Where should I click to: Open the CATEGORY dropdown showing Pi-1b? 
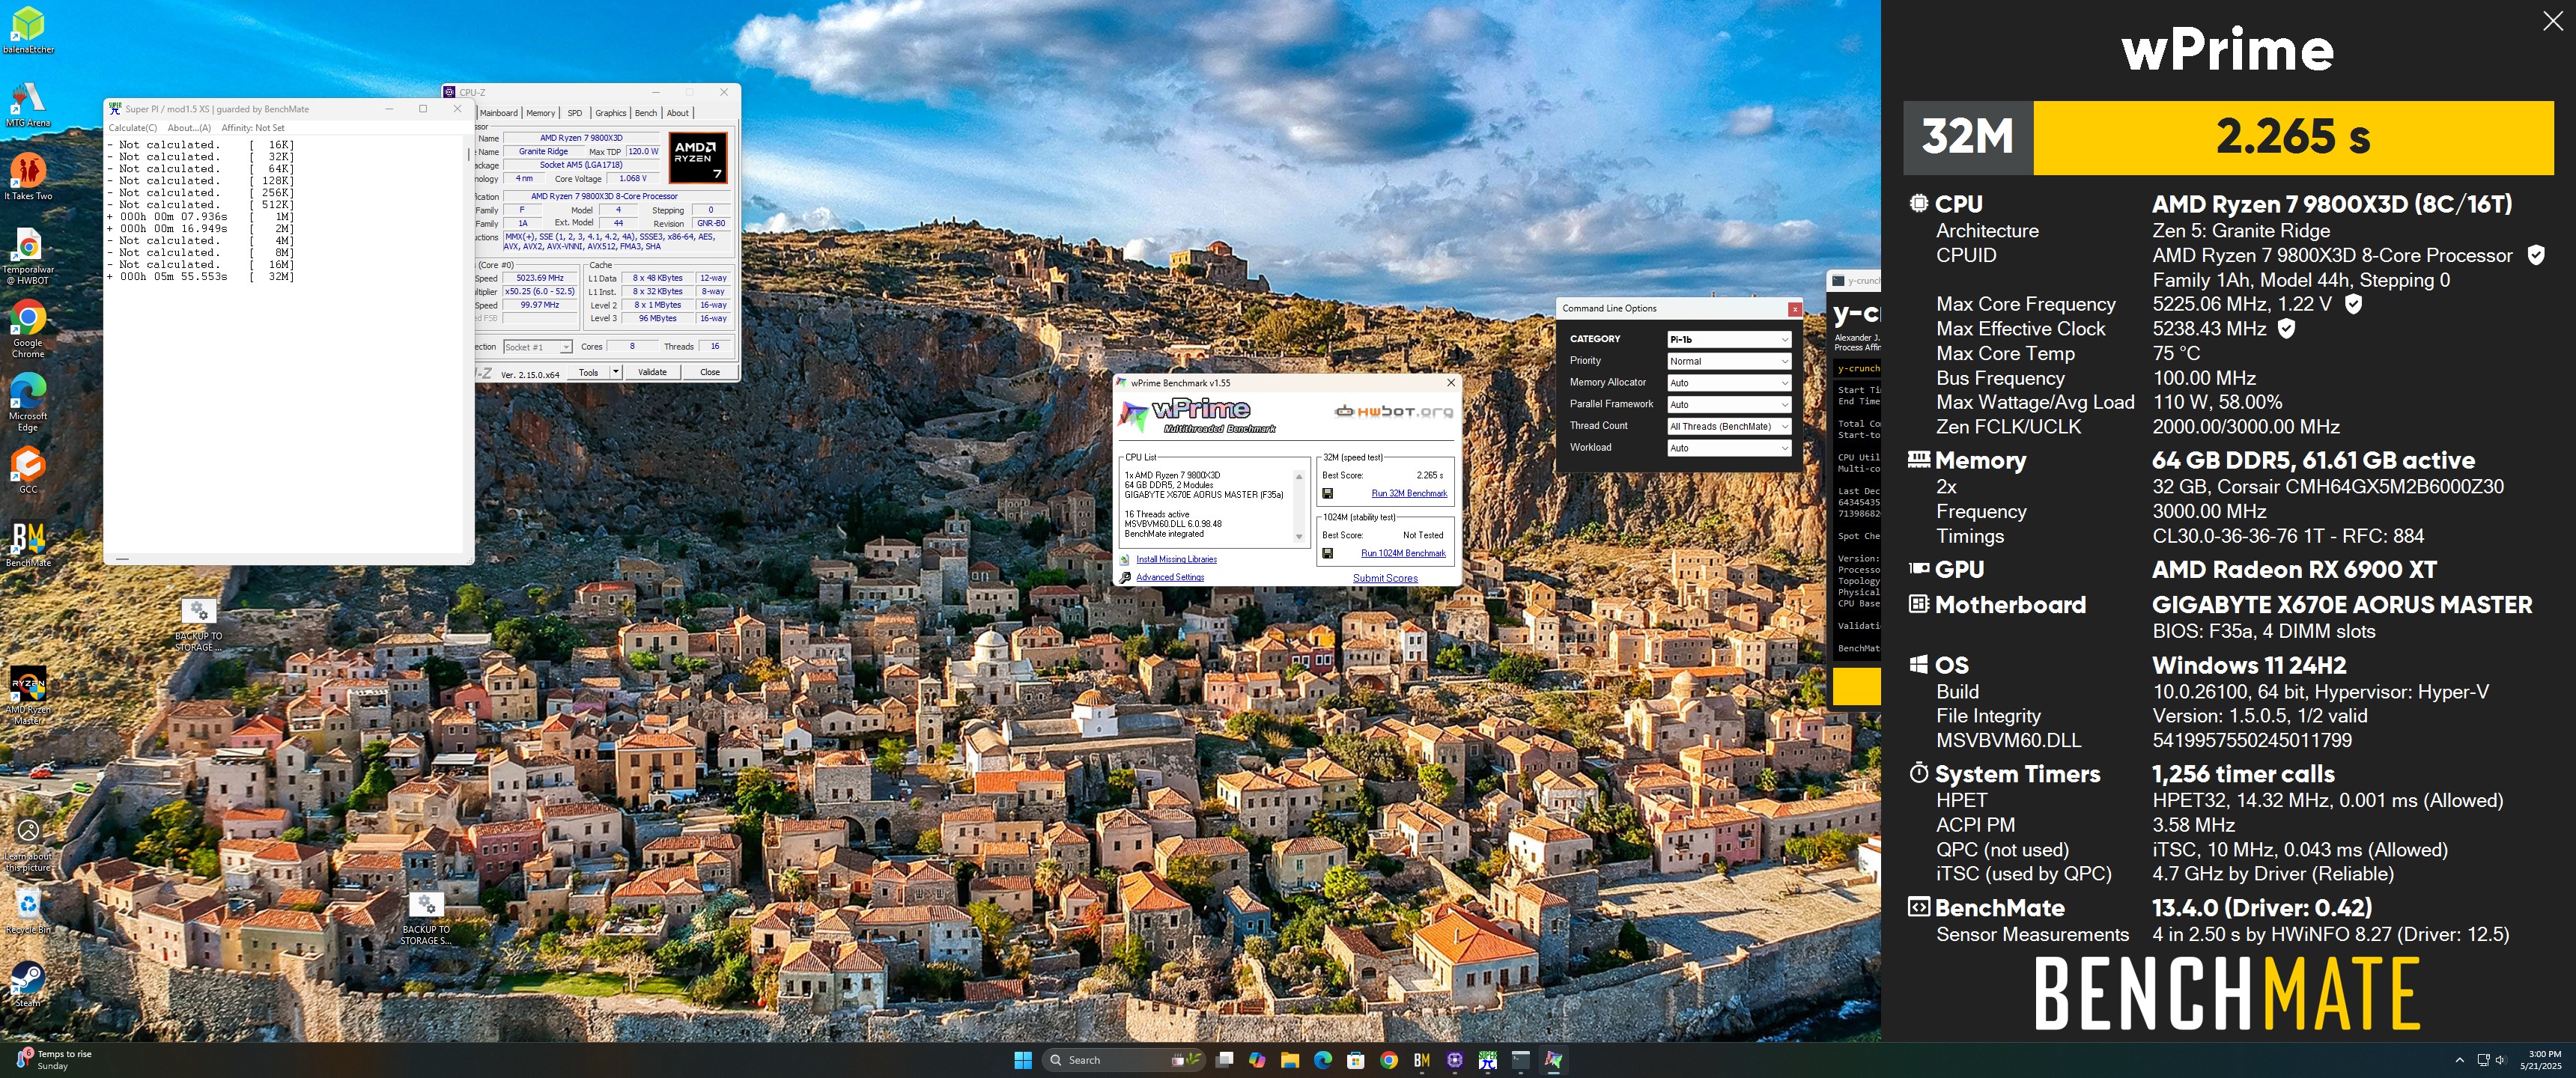click(1729, 339)
